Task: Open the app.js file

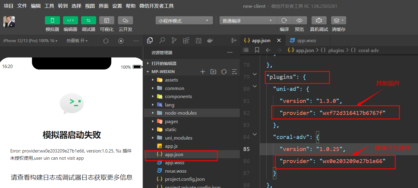Action: pyautogui.click(x=192, y=146)
